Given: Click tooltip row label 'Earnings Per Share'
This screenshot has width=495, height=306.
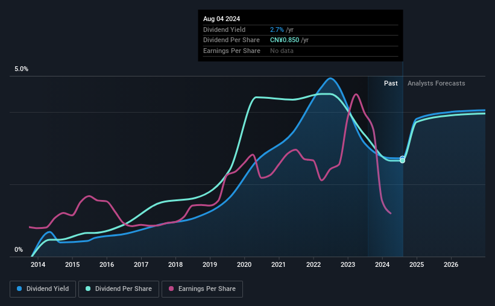Looking at the screenshot, I should [x=232, y=51].
